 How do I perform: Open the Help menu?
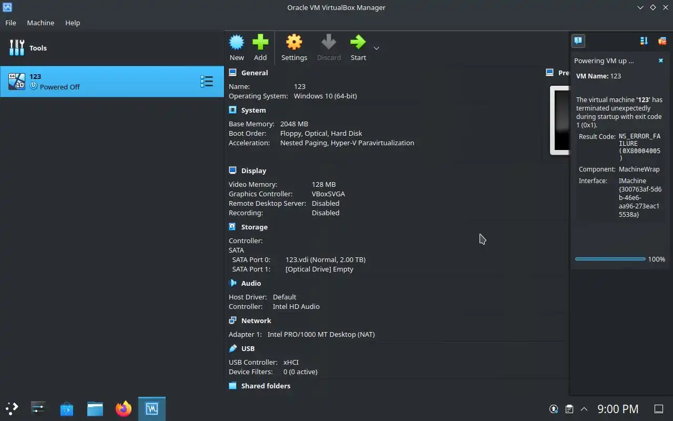pos(73,23)
